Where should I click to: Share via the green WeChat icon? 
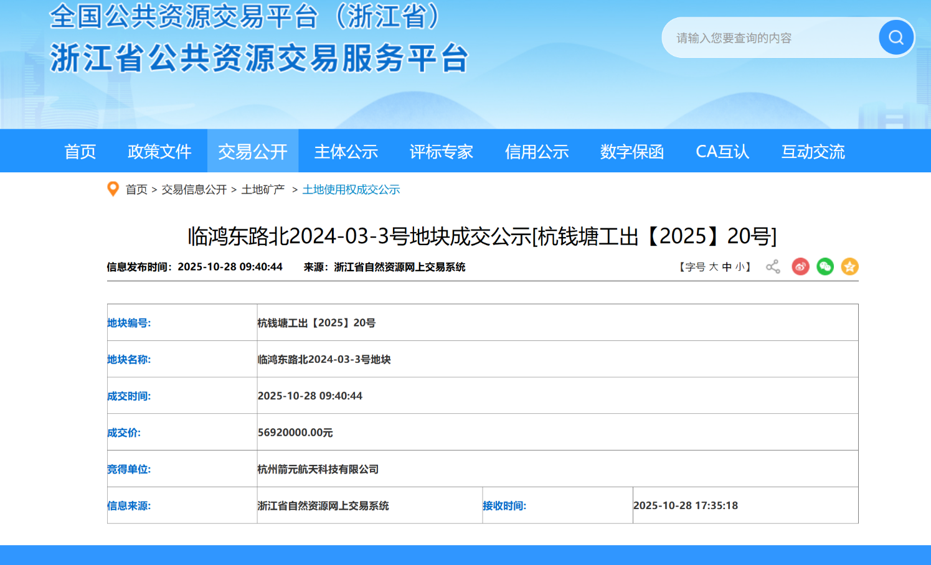click(825, 267)
